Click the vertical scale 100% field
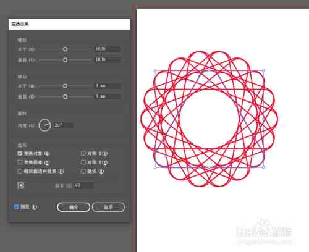Image resolution: width=309 pixels, height=252 pixels. (107, 60)
